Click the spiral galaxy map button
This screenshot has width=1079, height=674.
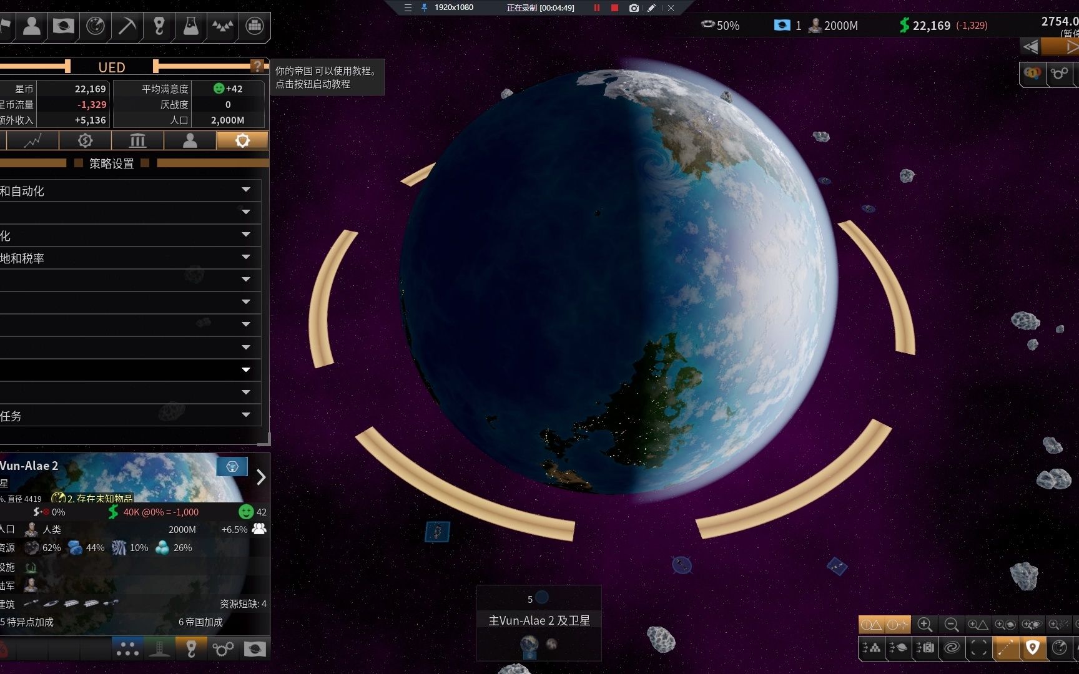click(x=952, y=648)
